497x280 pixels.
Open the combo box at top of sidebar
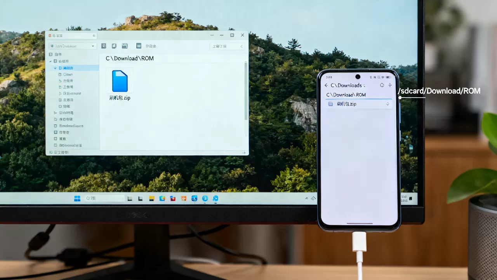(73, 46)
